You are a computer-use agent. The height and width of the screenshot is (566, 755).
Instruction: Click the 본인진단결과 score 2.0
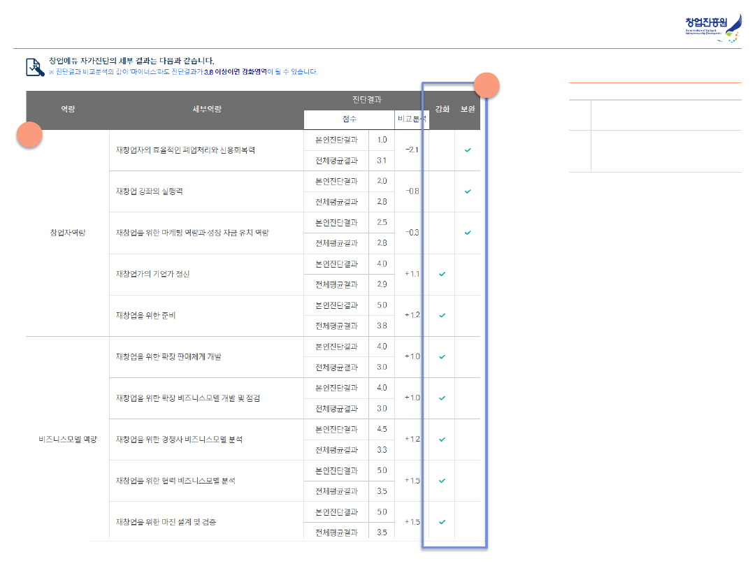click(382, 182)
